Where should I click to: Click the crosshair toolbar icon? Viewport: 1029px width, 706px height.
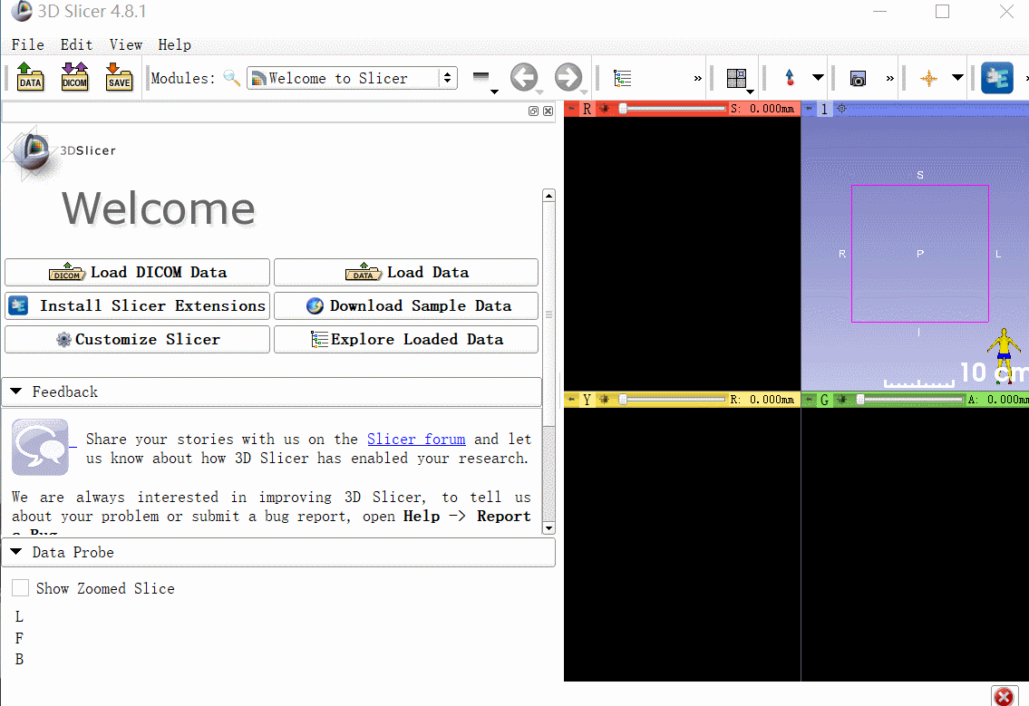coord(928,78)
